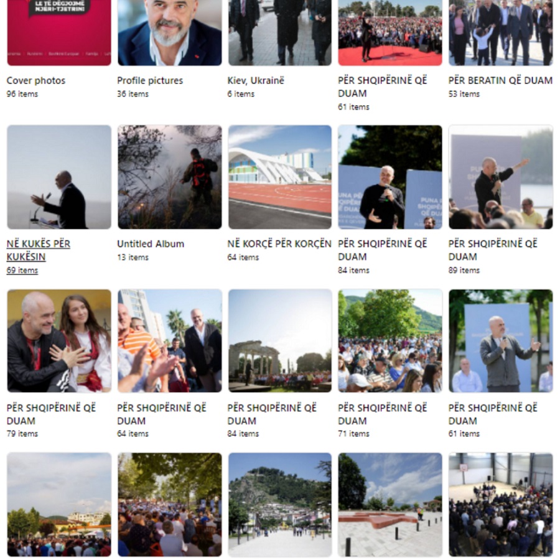The height and width of the screenshot is (560, 560).
Task: Click the Untitled Album title text
Action: tap(151, 244)
